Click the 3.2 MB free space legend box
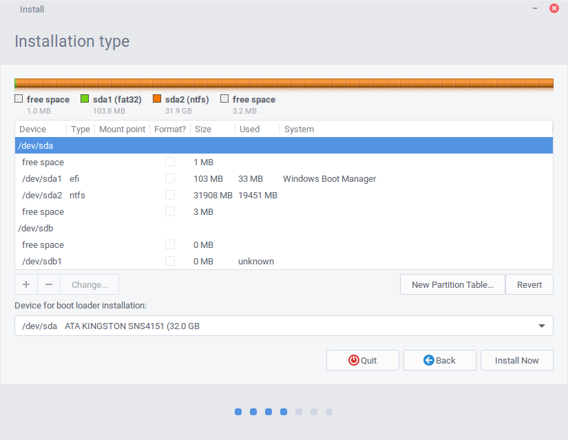 tap(224, 98)
